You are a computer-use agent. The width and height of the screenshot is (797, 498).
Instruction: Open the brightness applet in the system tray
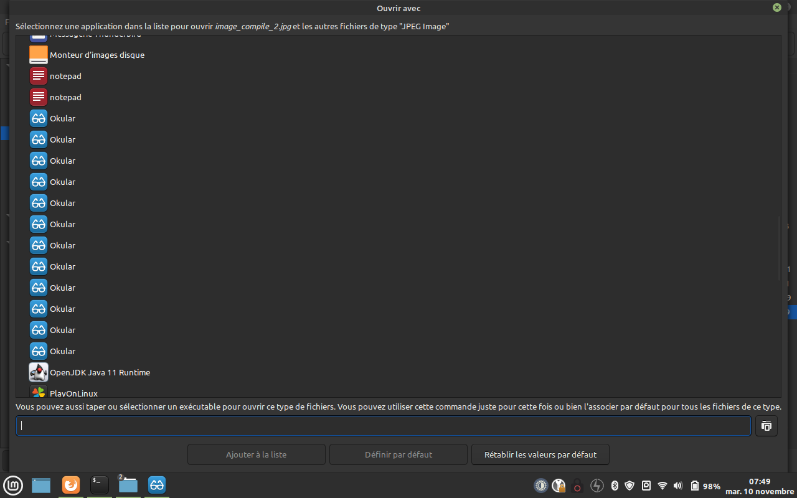point(541,486)
